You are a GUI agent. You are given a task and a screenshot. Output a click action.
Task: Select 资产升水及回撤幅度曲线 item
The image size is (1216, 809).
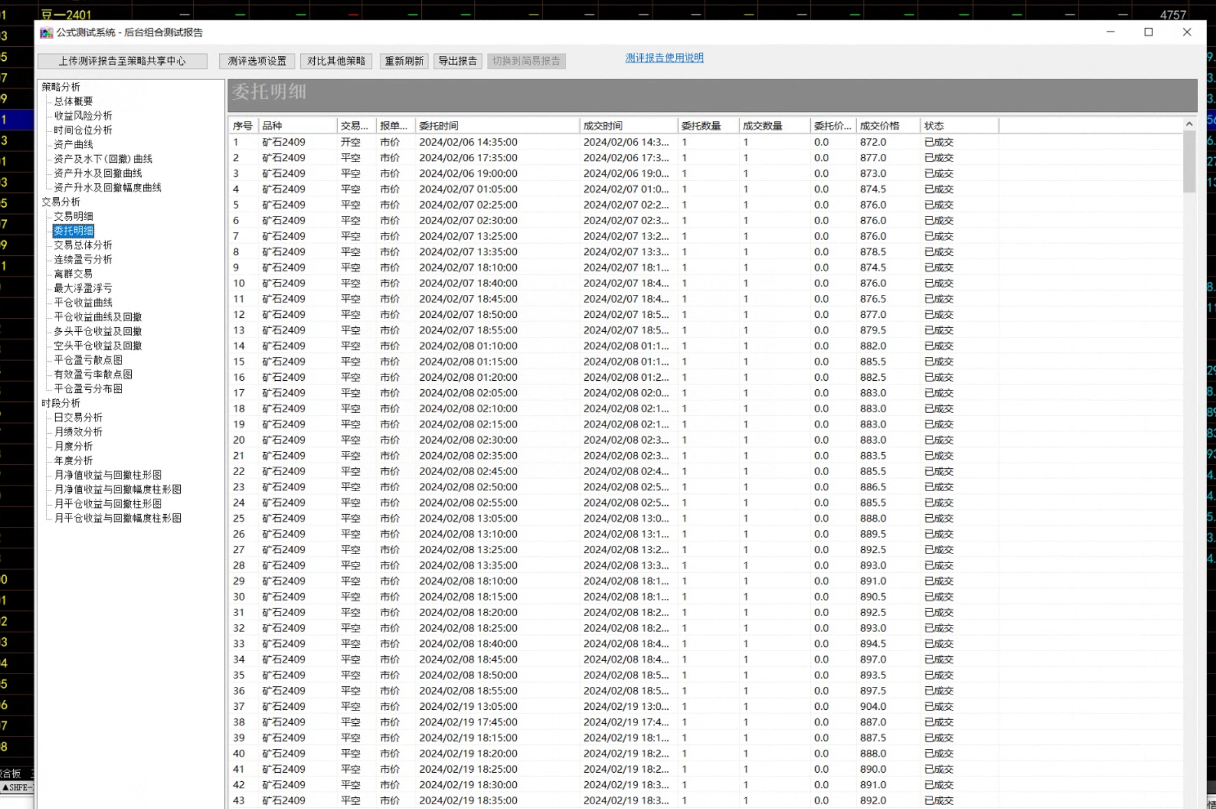(108, 188)
